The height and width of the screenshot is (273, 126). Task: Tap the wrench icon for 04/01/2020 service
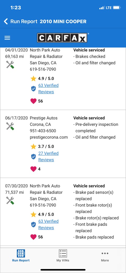[10, 65]
